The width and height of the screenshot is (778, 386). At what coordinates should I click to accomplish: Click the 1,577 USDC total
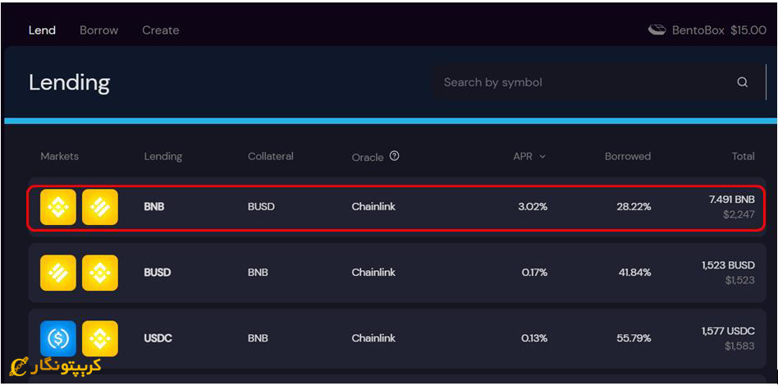[728, 331]
